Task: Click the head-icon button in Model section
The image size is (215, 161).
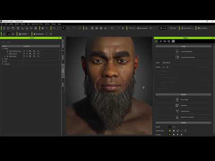Action: (x=184, y=51)
